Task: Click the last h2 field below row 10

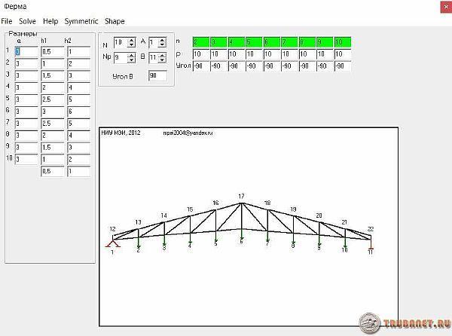Action: point(78,171)
